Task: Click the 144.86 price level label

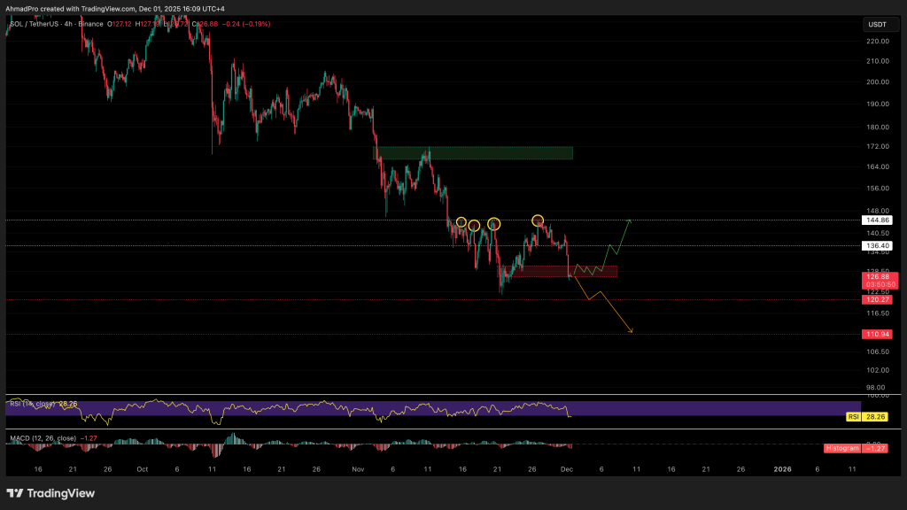Action: click(x=879, y=220)
